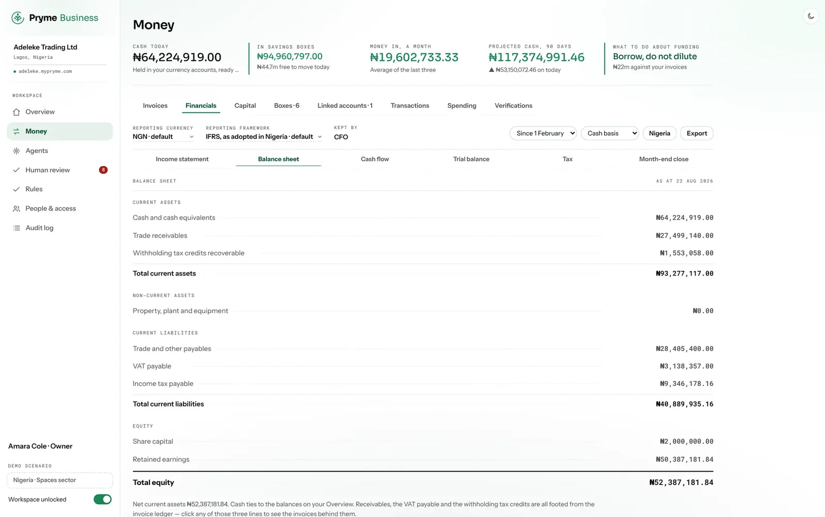Go to the Transactions tab

tap(410, 106)
